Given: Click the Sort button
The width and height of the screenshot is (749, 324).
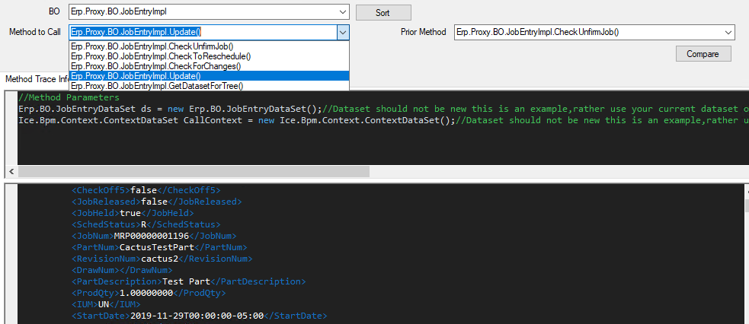Looking at the screenshot, I should [383, 13].
